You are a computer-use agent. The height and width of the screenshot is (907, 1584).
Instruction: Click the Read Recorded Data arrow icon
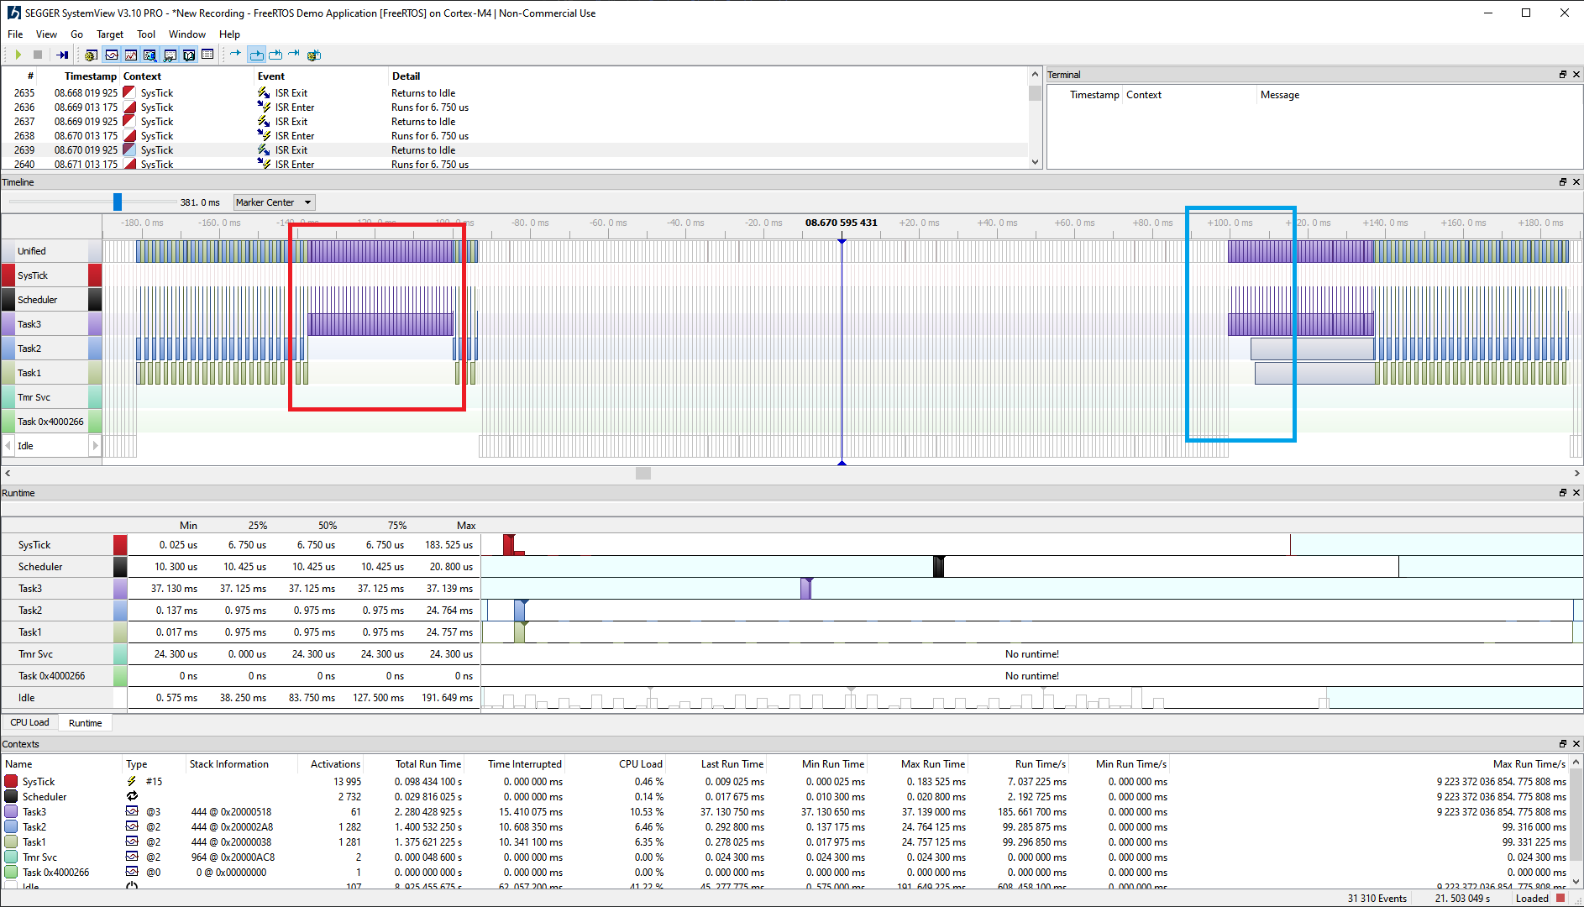point(62,55)
